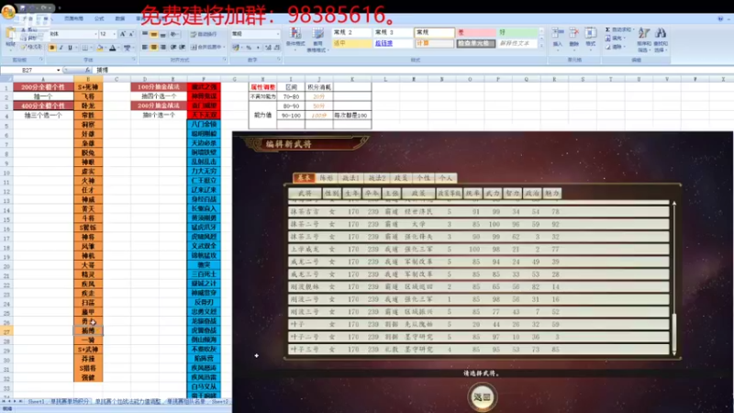Click the fill color bucket icon
The image size is (734, 413).
coord(100,48)
